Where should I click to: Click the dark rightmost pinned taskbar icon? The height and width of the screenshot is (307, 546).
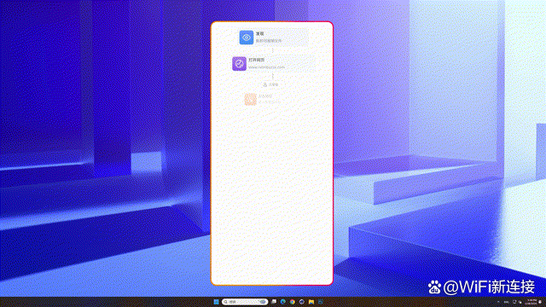tap(321, 302)
